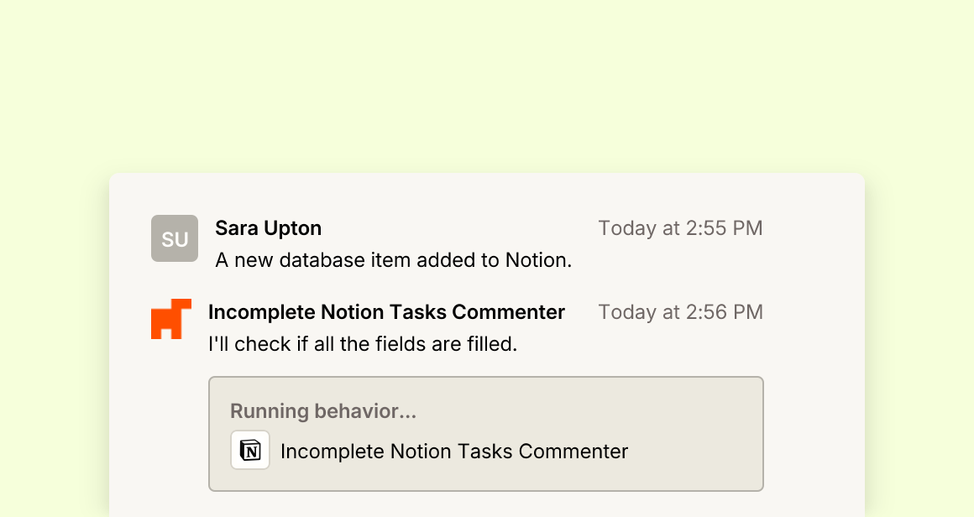Viewport: 974px width, 517px height.
Task: Click the "SU" initials text
Action: coord(175,239)
